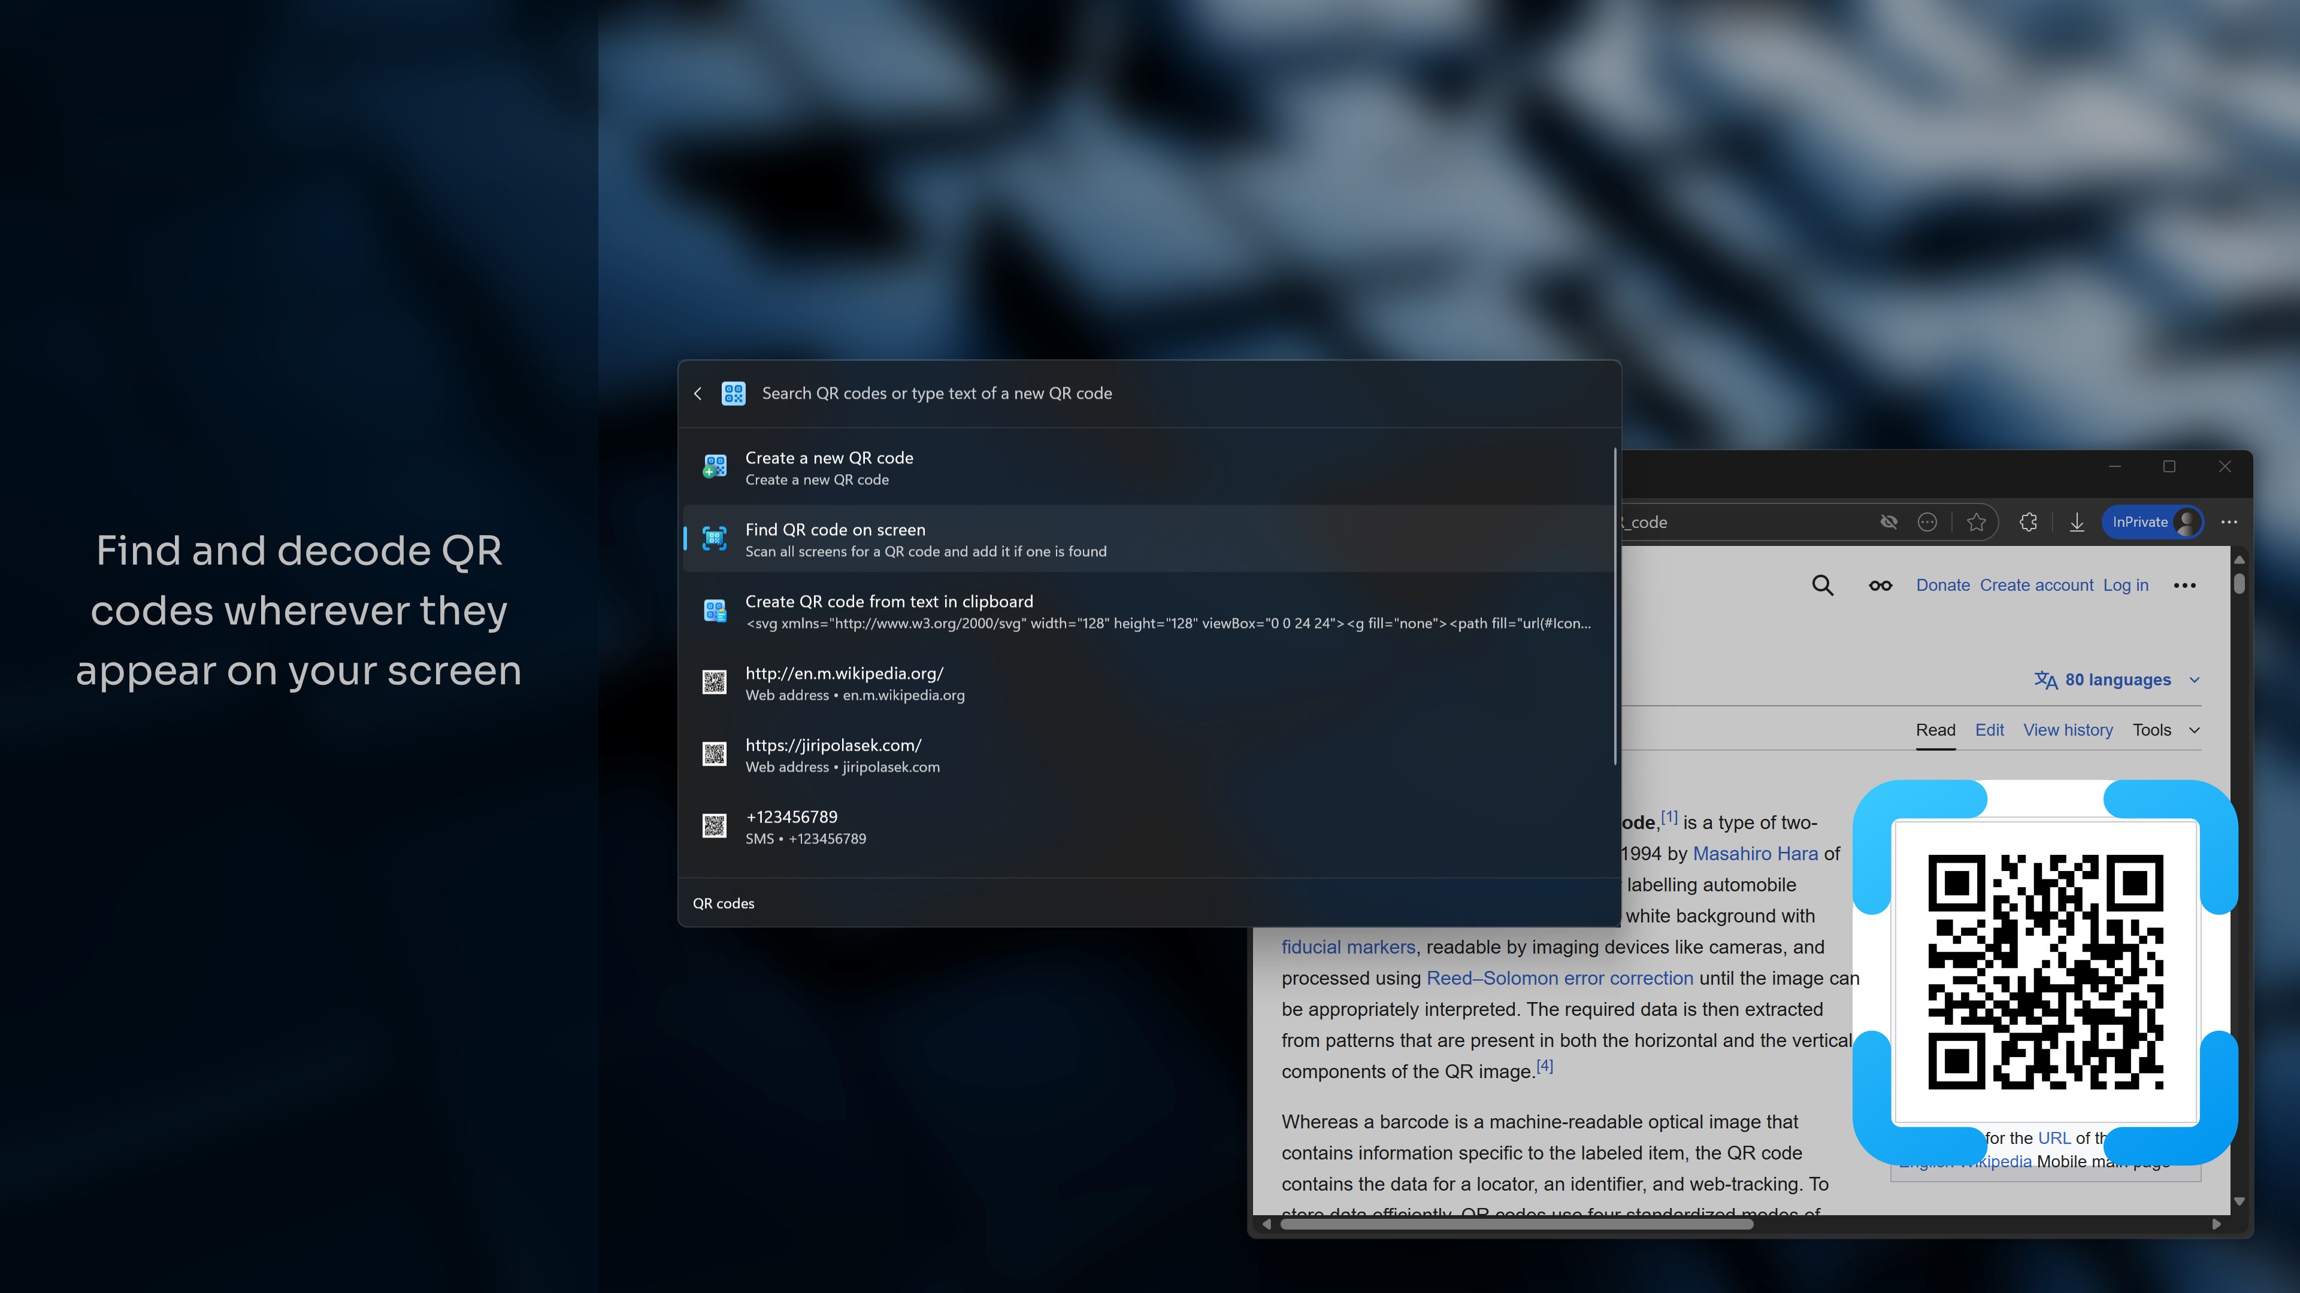Screen dimensions: 2300x1293
Task: Click the InPrivate profile button
Action: [x=2153, y=522]
